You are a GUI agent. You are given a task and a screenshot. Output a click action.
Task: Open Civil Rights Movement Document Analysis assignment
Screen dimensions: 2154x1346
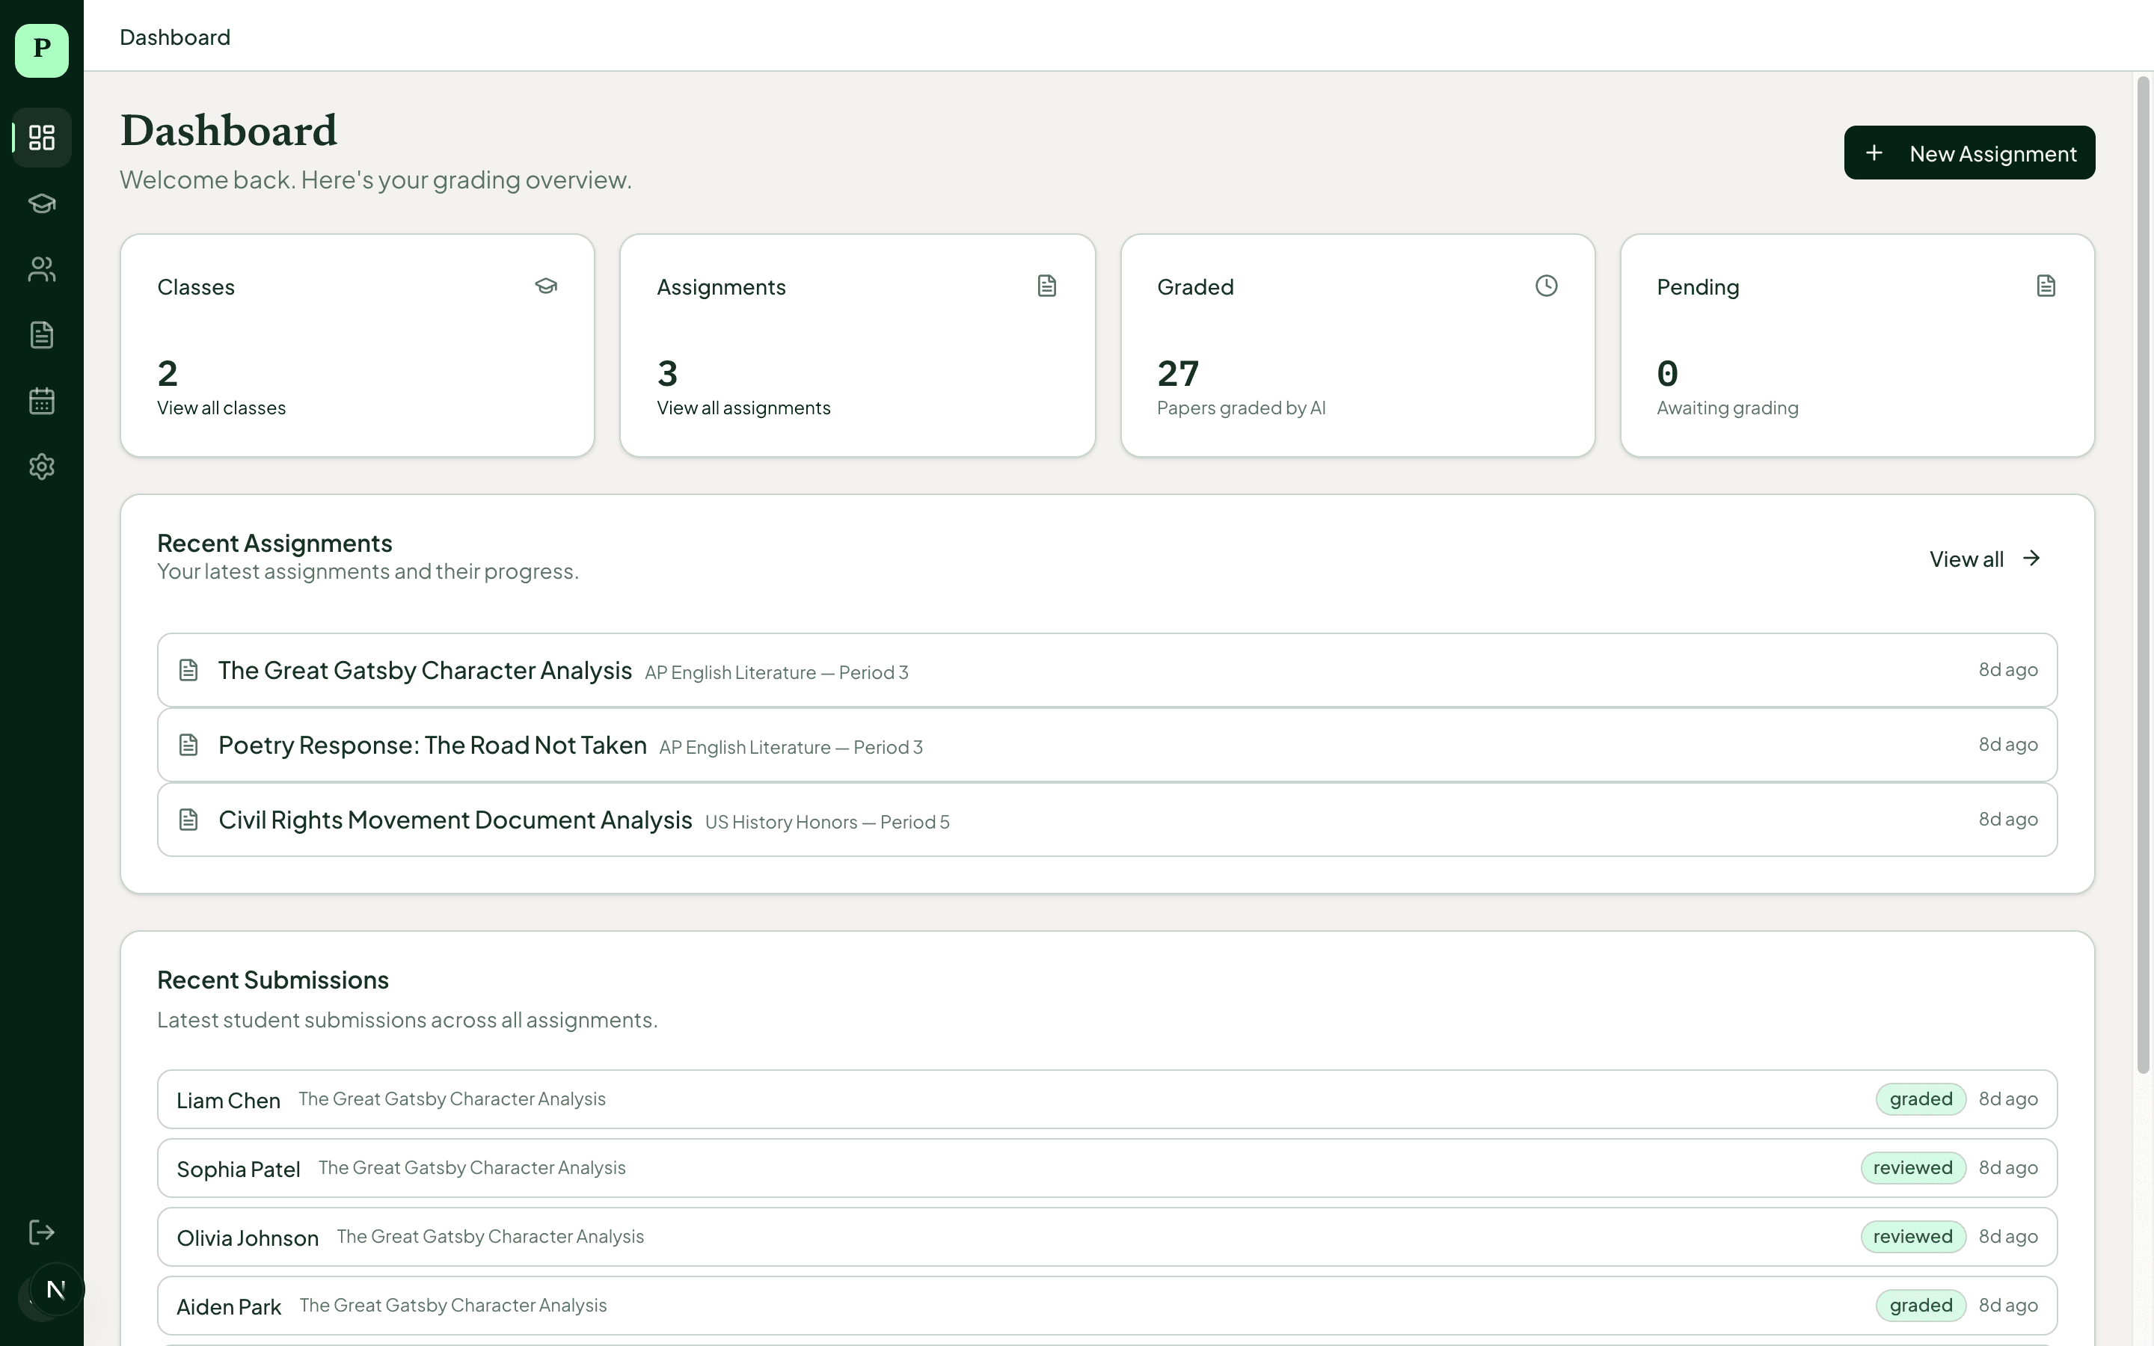pyautogui.click(x=455, y=820)
